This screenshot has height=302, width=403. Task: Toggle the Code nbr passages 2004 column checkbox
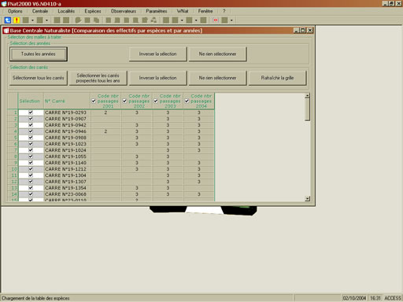(x=187, y=101)
